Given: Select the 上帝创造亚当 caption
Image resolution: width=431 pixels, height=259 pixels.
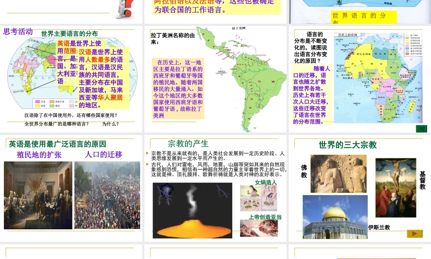Looking at the screenshot, I should click(265, 217).
